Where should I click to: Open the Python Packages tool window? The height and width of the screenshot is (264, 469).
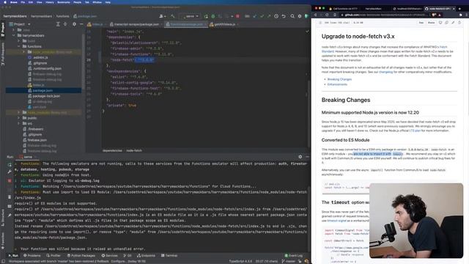click(81, 256)
